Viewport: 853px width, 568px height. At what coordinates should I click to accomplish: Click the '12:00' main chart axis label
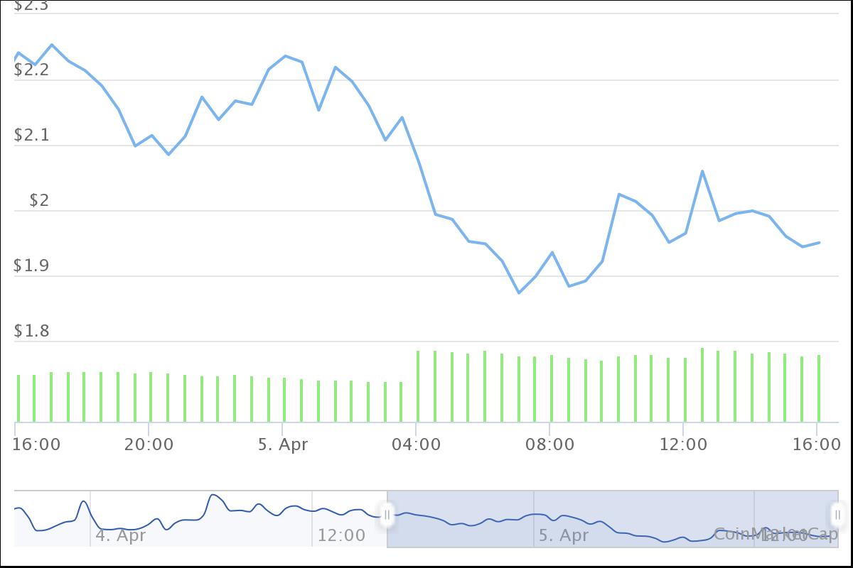(x=683, y=445)
